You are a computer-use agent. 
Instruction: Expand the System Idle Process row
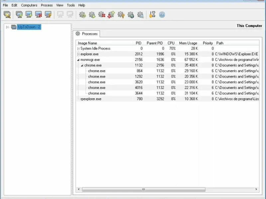[x=78, y=48]
